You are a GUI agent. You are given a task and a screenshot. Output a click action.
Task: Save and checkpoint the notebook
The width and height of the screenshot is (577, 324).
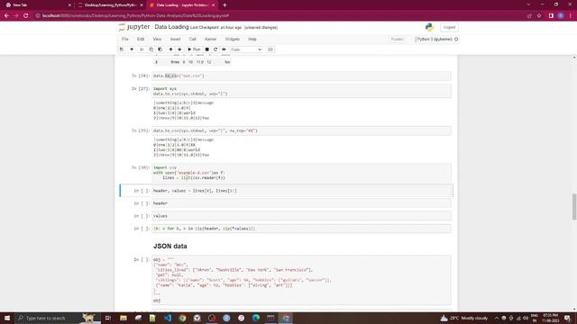[122, 49]
